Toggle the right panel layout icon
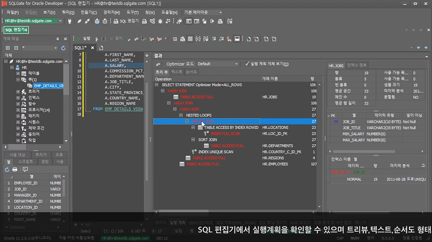This screenshot has height=242, width=432. (197, 21)
